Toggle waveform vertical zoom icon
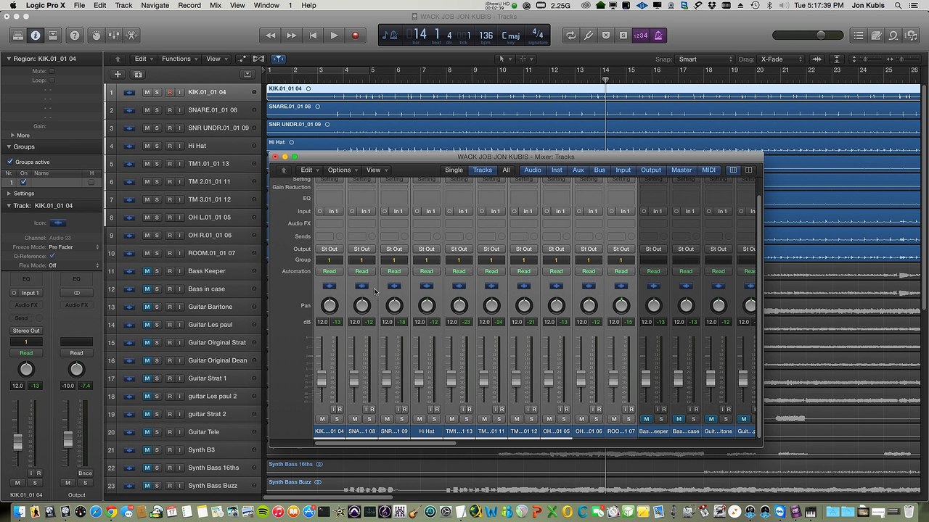 [817, 59]
